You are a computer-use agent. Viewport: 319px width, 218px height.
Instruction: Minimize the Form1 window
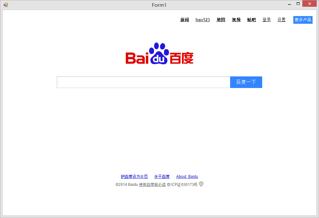[x=289, y=4]
